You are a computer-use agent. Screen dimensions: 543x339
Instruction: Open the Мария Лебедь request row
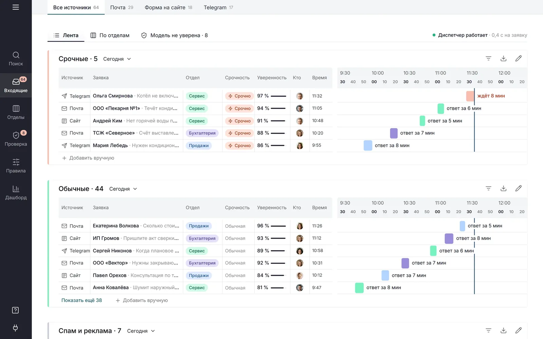coord(195,145)
